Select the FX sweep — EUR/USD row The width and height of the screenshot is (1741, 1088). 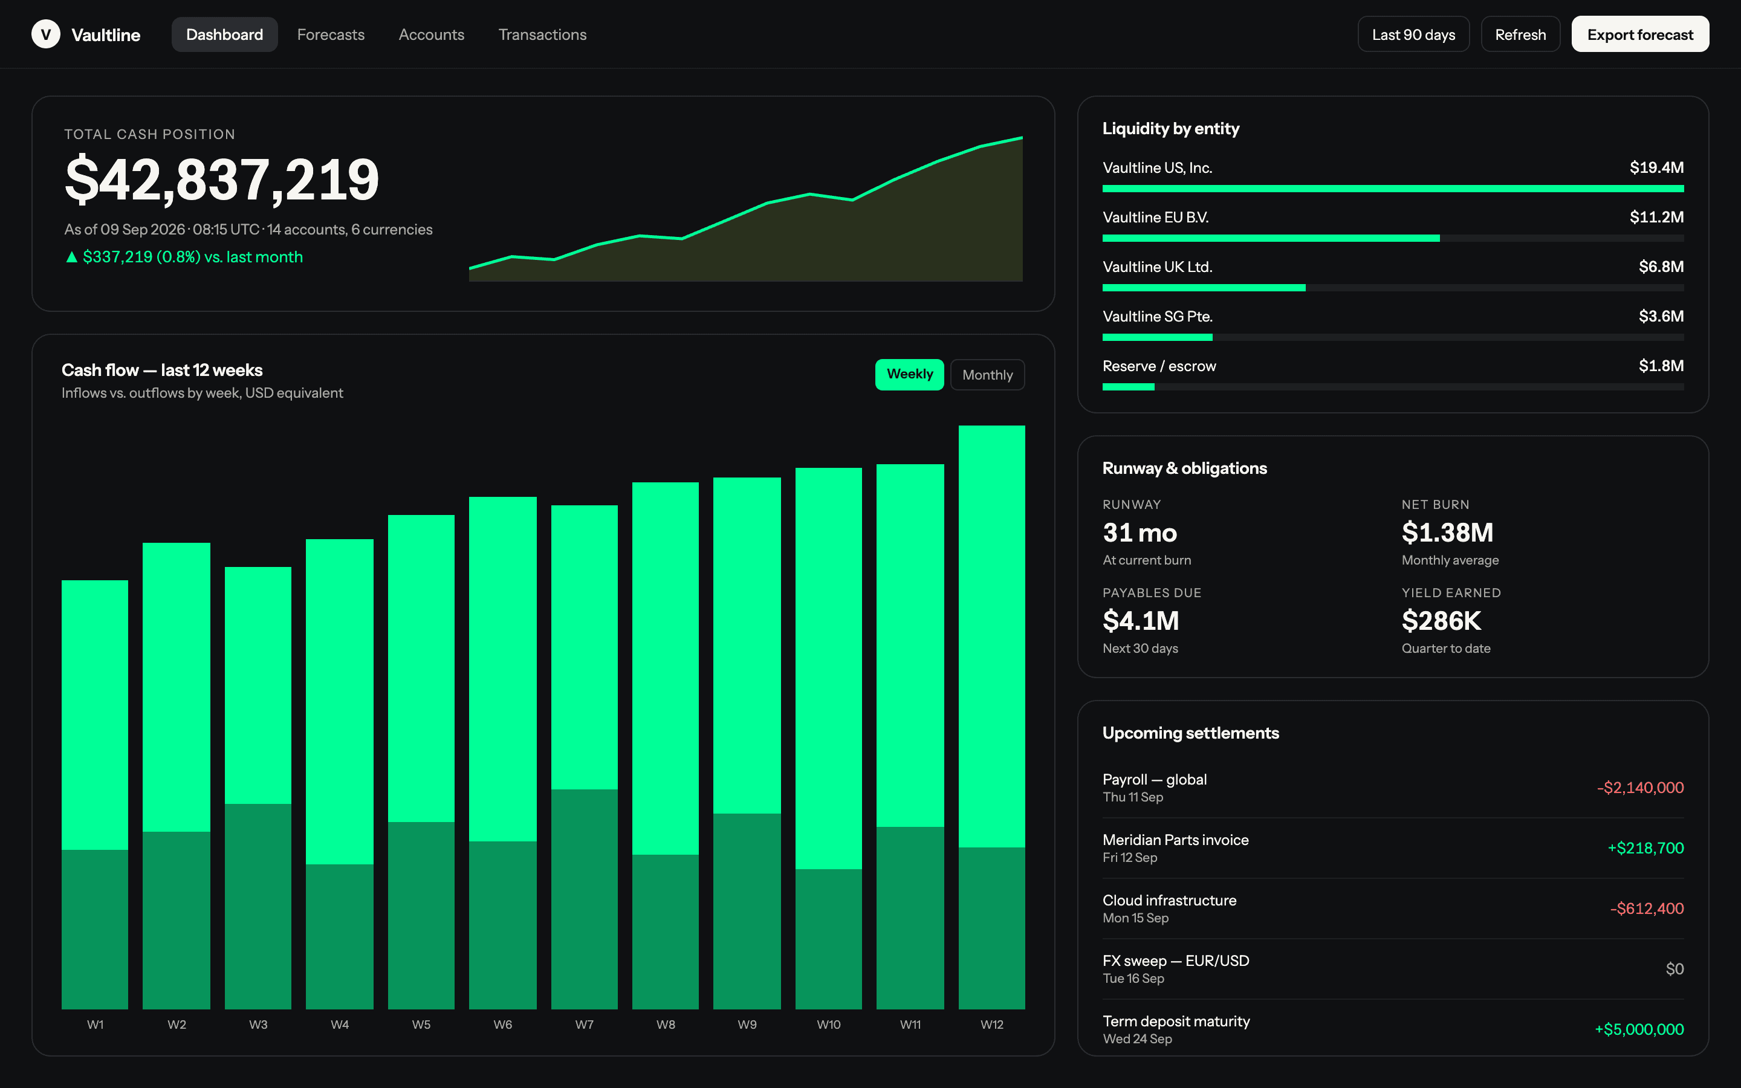[1393, 968]
